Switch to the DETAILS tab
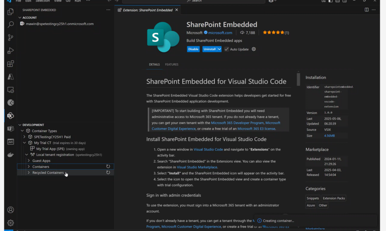Screen dimensions: 386x231 click(154, 64)
